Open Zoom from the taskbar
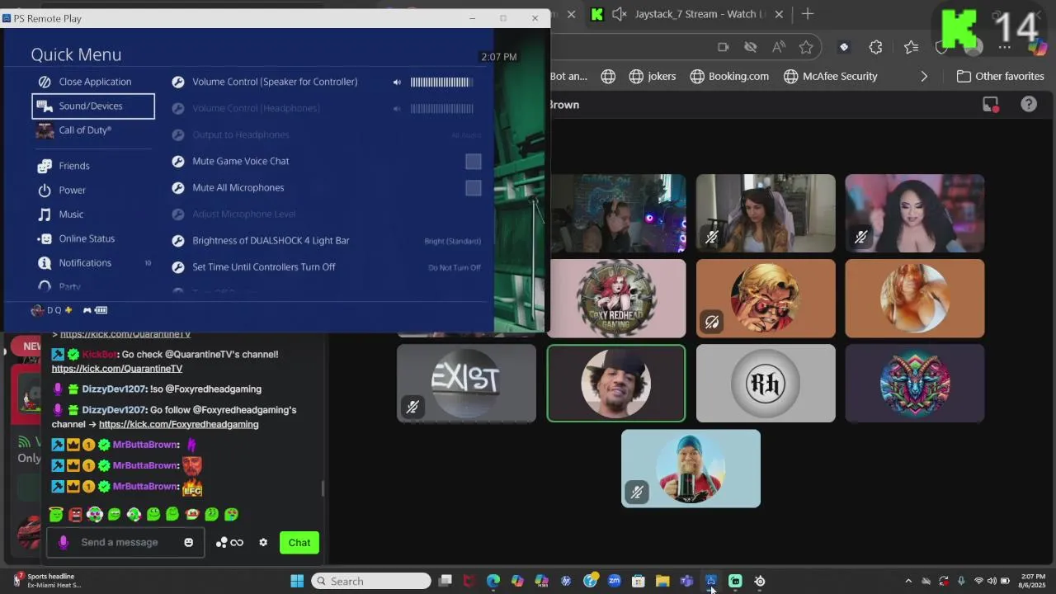1056x594 pixels. (614, 581)
